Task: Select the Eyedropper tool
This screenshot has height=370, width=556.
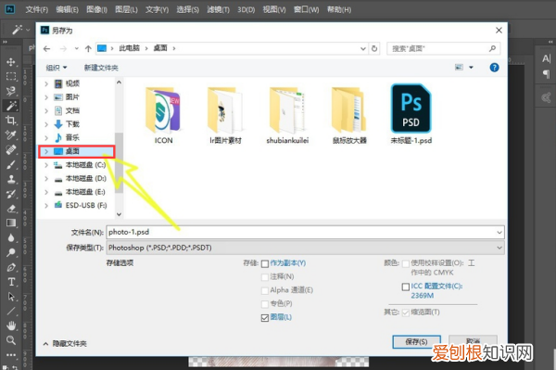Action: 11,134
